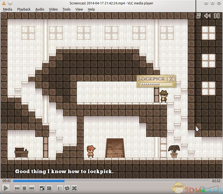223x194 pixels.
Task: Skip to next media item
Action: [x=32, y=188]
